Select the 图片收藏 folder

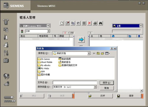click(x=44, y=75)
